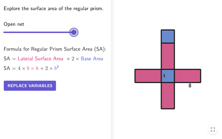
Task: Select the upper pink lateral rectangle
Action: 168,56
